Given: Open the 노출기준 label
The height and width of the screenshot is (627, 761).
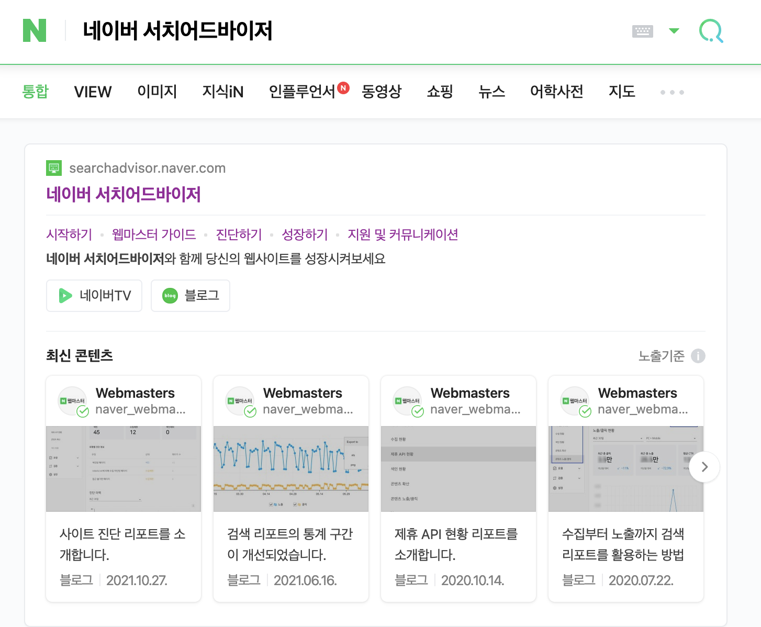Looking at the screenshot, I should pyautogui.click(x=661, y=356).
